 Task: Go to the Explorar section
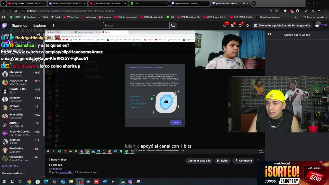click(40, 25)
